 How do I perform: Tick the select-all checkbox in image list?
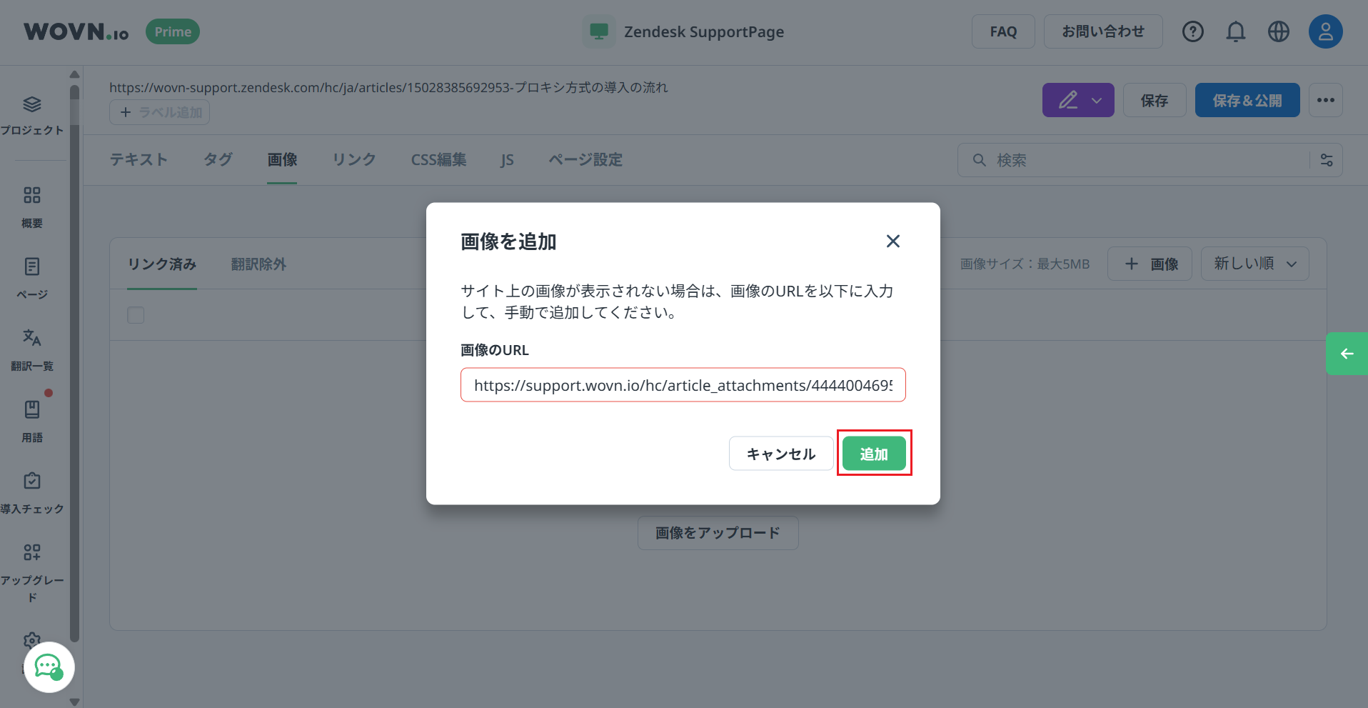(136, 315)
